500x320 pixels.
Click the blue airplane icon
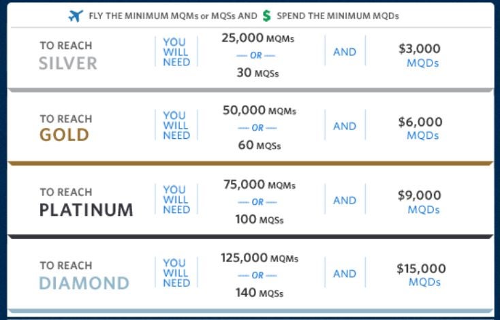click(x=76, y=16)
